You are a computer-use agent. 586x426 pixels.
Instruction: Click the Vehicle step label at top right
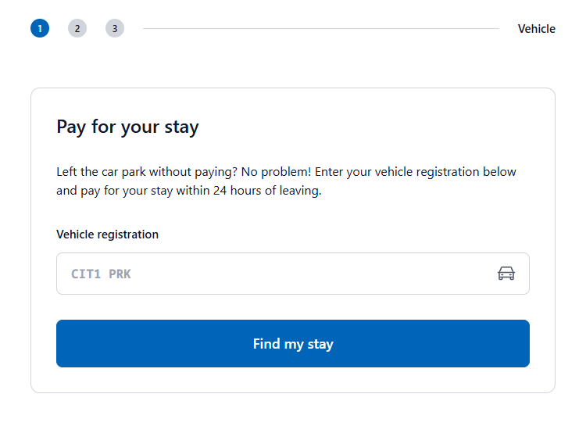click(536, 29)
